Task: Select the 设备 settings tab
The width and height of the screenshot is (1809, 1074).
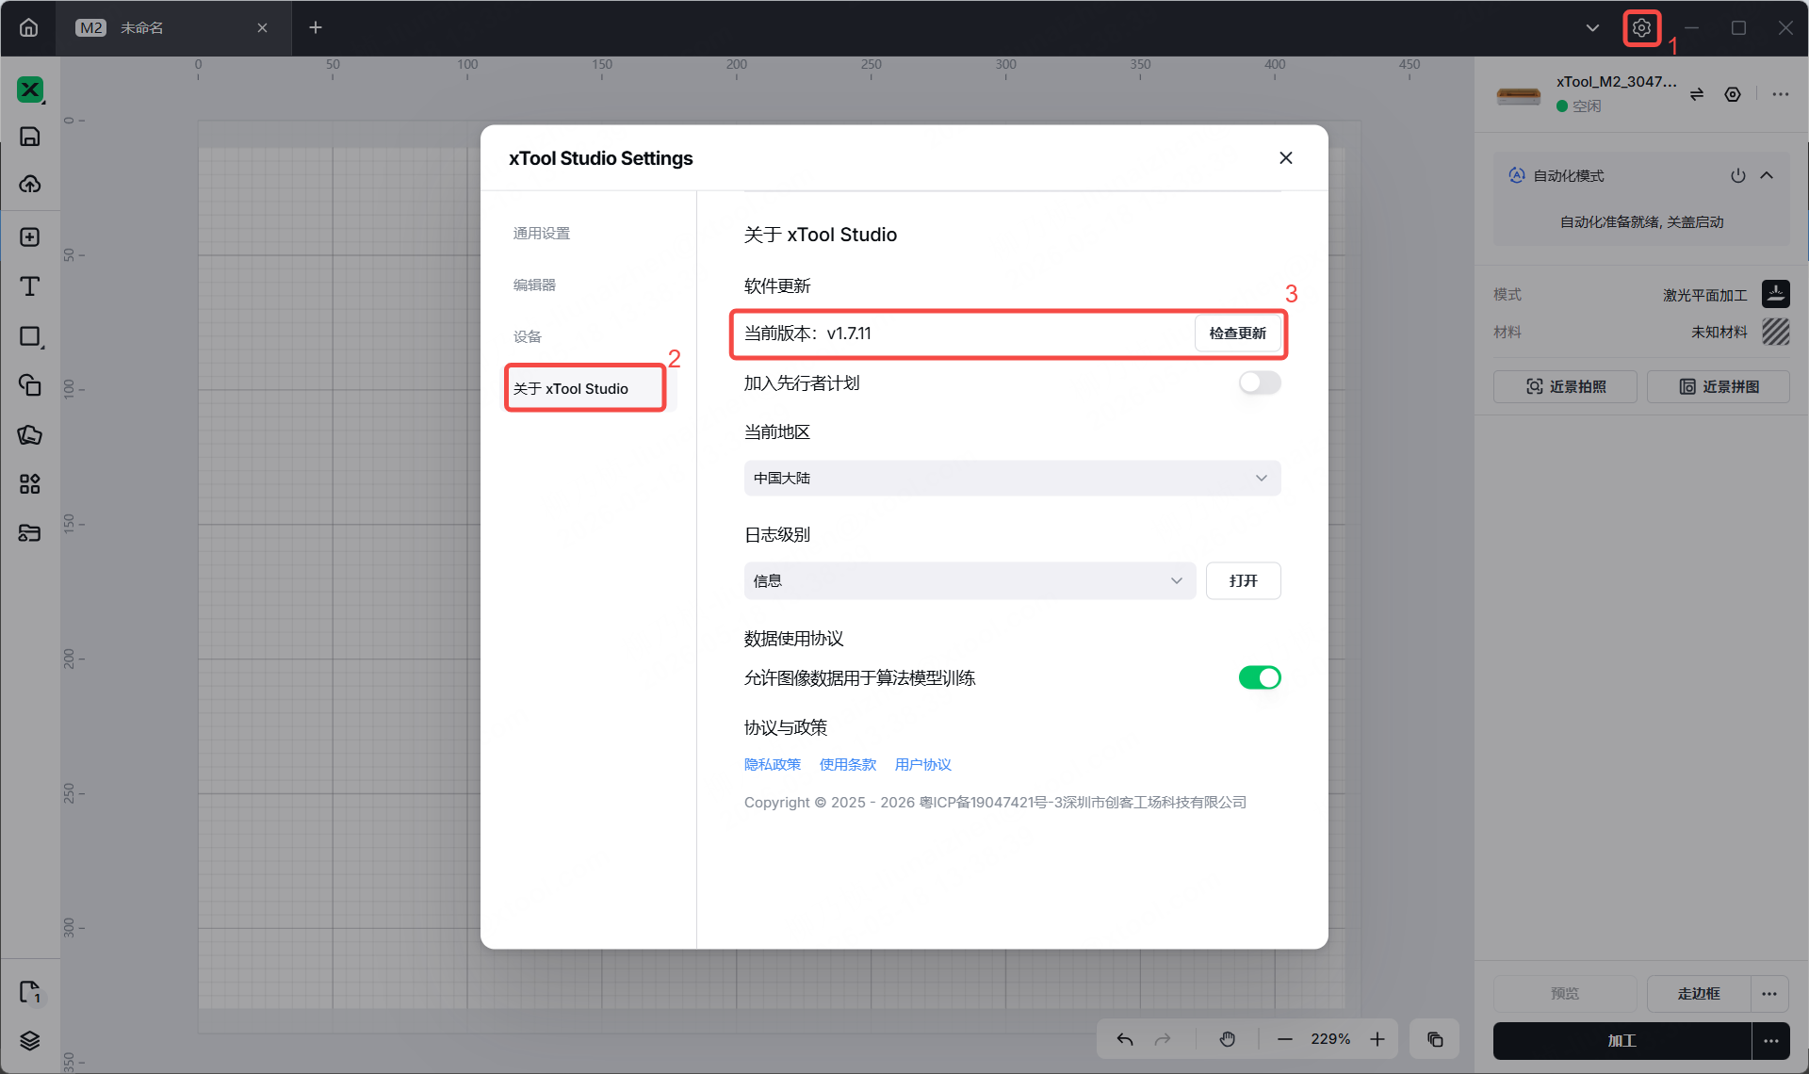Action: [x=528, y=337]
